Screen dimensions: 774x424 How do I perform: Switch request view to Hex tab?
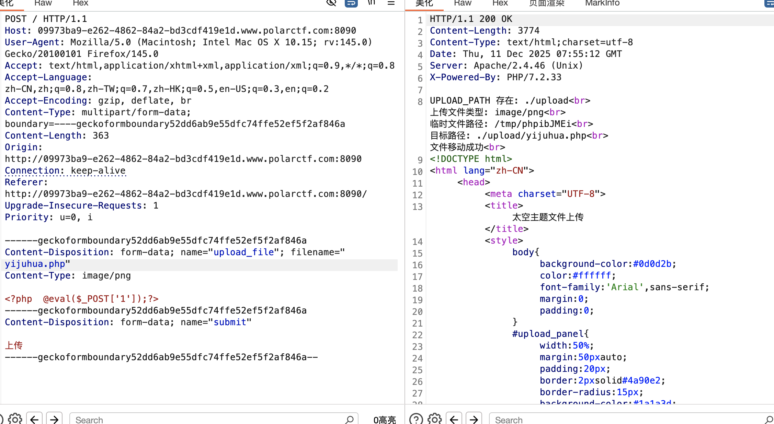[x=80, y=3]
